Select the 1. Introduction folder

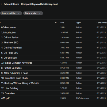tap(9, 32)
